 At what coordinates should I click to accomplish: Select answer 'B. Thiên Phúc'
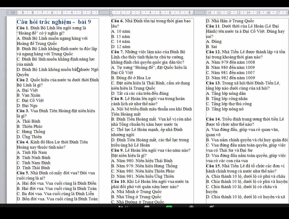tap(29, 126)
